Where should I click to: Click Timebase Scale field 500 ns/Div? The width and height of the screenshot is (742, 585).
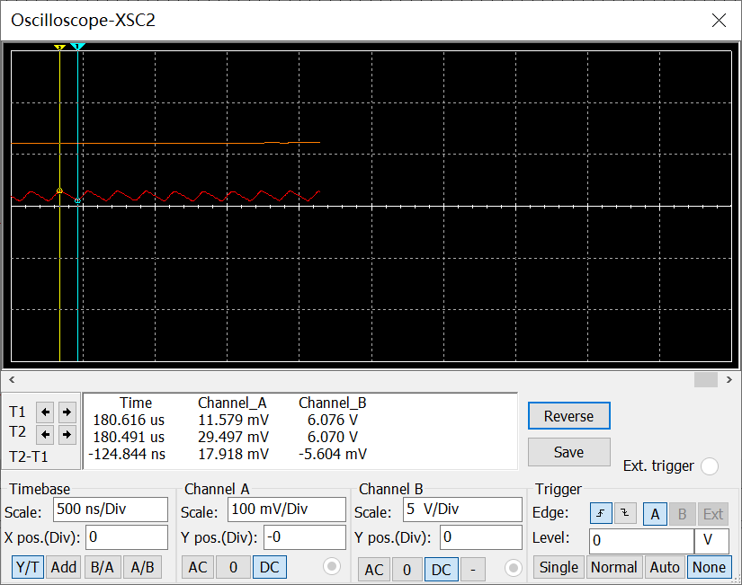click(111, 510)
